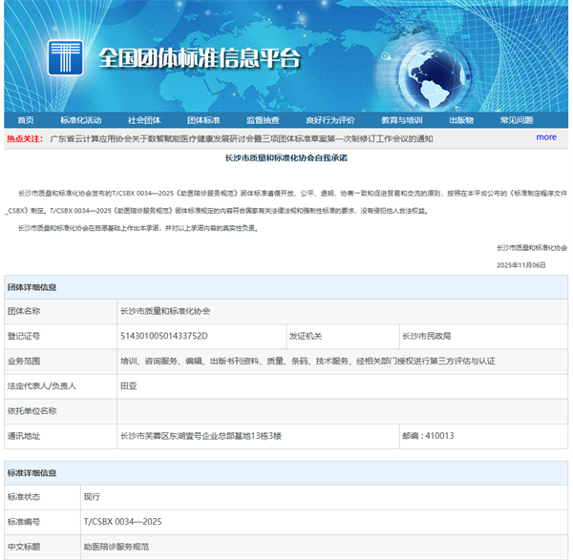Viewport: 573px width, 560px height.
Task: Select postal code 邮编：410013
Action: (428, 436)
